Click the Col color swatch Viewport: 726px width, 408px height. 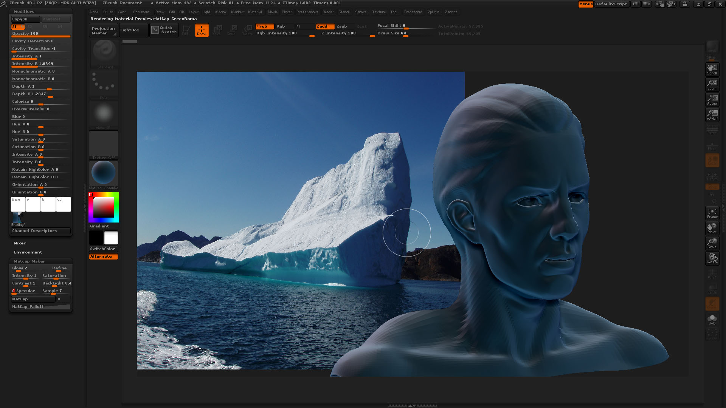(64, 204)
